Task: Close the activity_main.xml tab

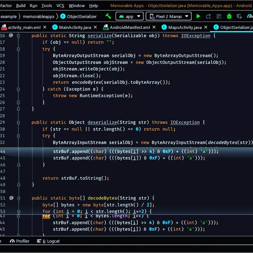Action: coord(45,27)
